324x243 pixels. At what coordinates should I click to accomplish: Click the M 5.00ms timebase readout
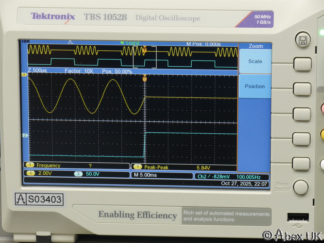coord(146,175)
